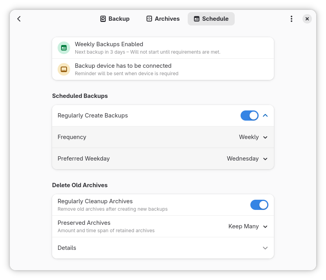
Task: Collapse the Regularly Create Backups section
Action: point(265,116)
